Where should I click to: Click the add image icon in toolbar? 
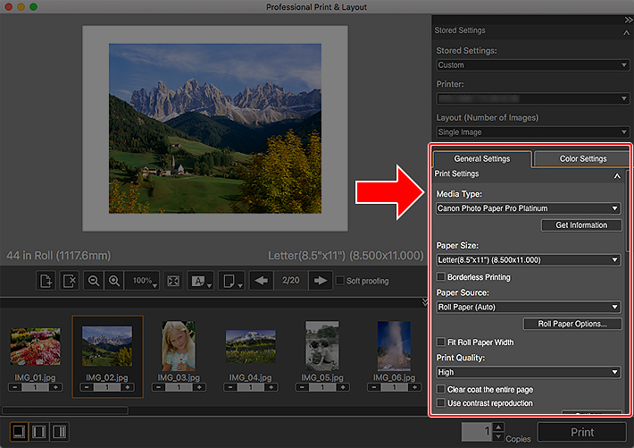click(46, 281)
